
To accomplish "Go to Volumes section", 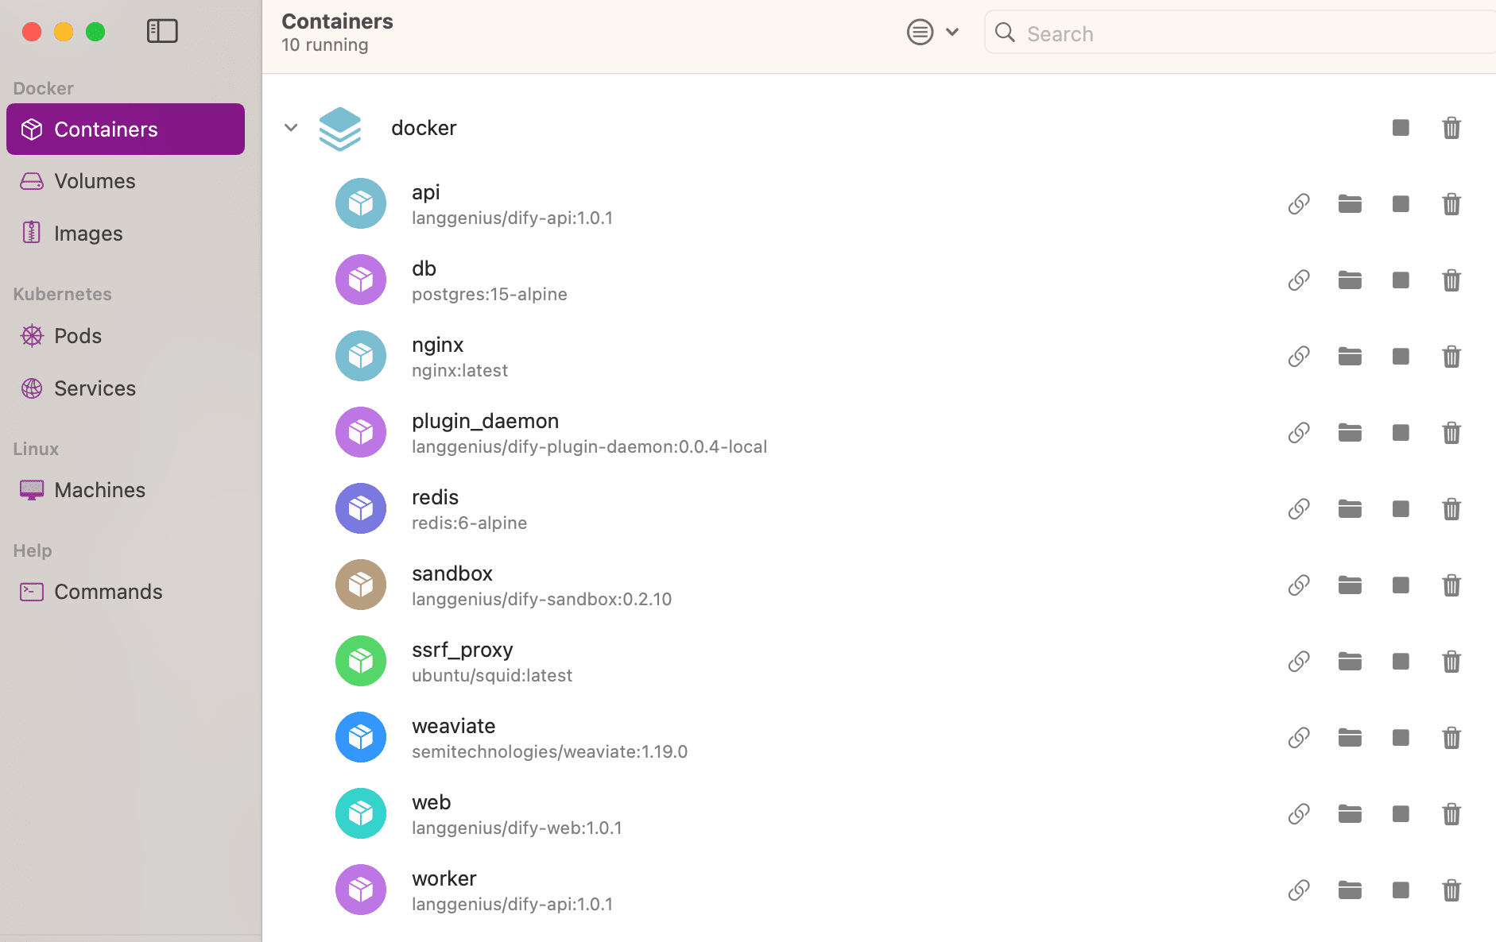I will click(x=126, y=181).
